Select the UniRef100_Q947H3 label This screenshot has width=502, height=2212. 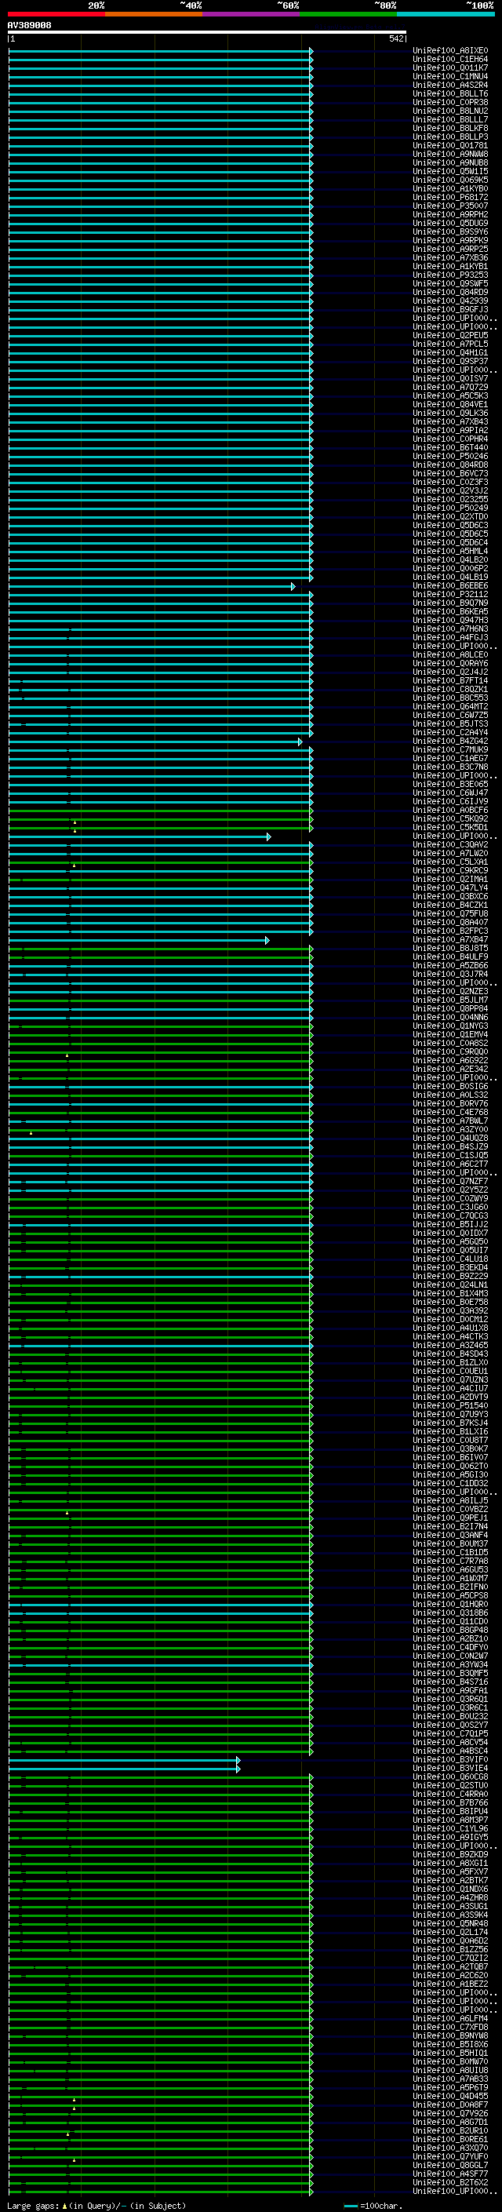coord(450,620)
